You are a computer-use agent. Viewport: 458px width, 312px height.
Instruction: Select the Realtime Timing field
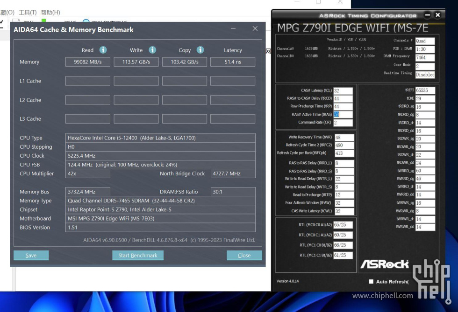pyautogui.click(x=425, y=75)
